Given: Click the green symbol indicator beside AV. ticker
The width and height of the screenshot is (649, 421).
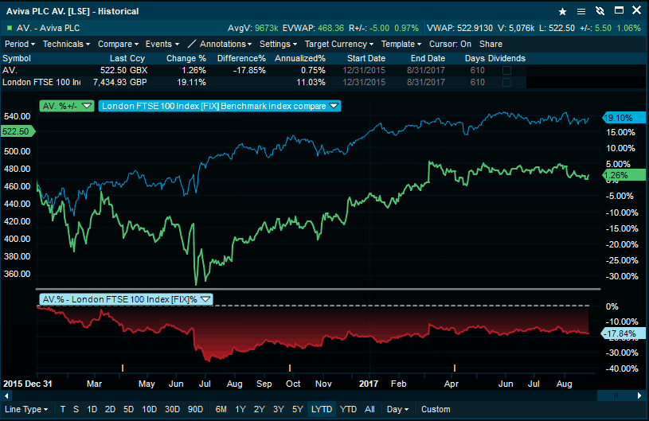Looking at the screenshot, I should [9, 28].
